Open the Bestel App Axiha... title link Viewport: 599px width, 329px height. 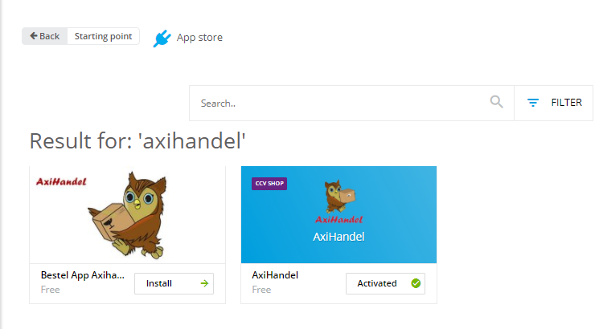pyautogui.click(x=83, y=275)
